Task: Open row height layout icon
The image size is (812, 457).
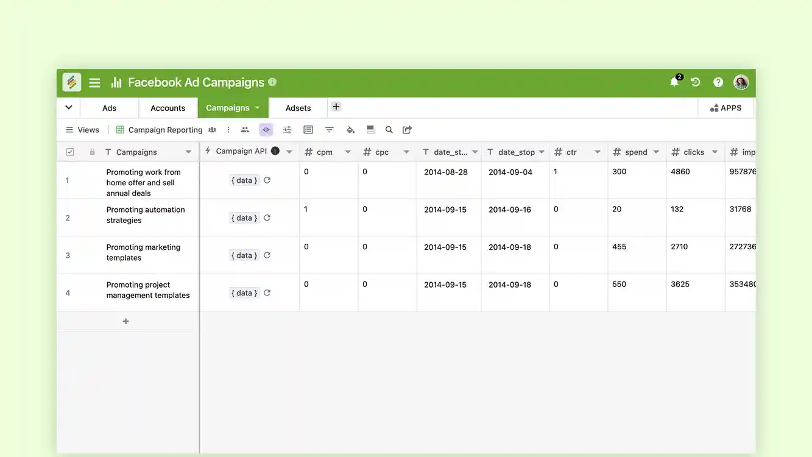Action: [x=370, y=130]
